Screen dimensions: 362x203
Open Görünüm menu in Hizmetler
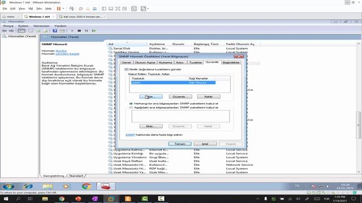pos(41,26)
